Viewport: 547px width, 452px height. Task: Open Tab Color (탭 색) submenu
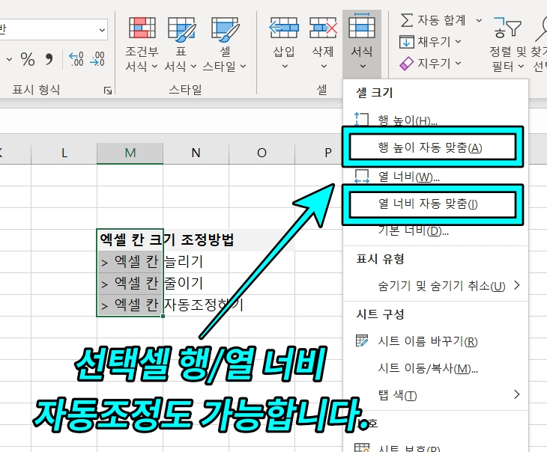(x=435, y=395)
